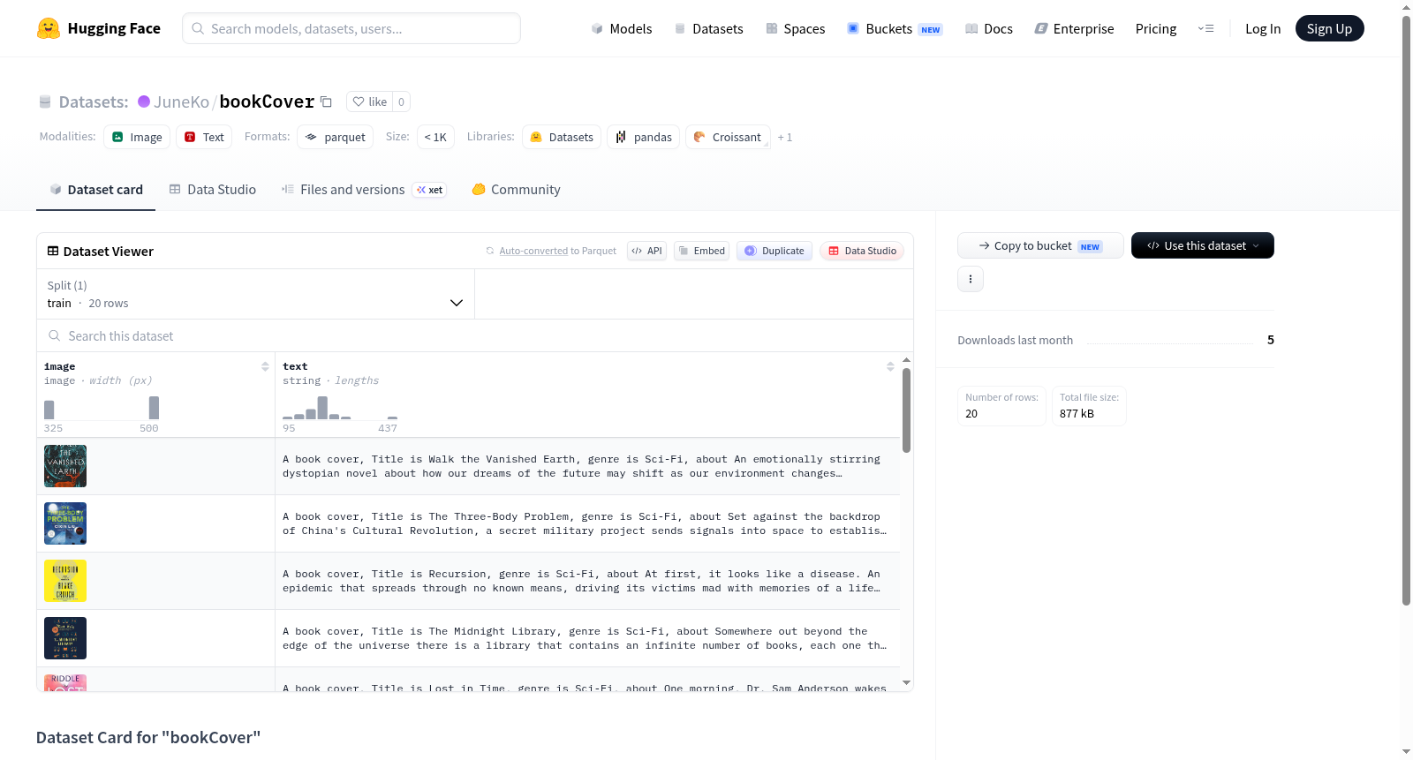Click the like count 0
This screenshot has width=1413, height=760.
click(401, 102)
